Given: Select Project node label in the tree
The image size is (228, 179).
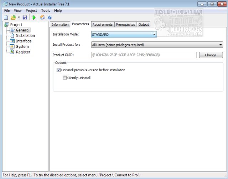Looking at the screenshot, I should click(x=16, y=25).
